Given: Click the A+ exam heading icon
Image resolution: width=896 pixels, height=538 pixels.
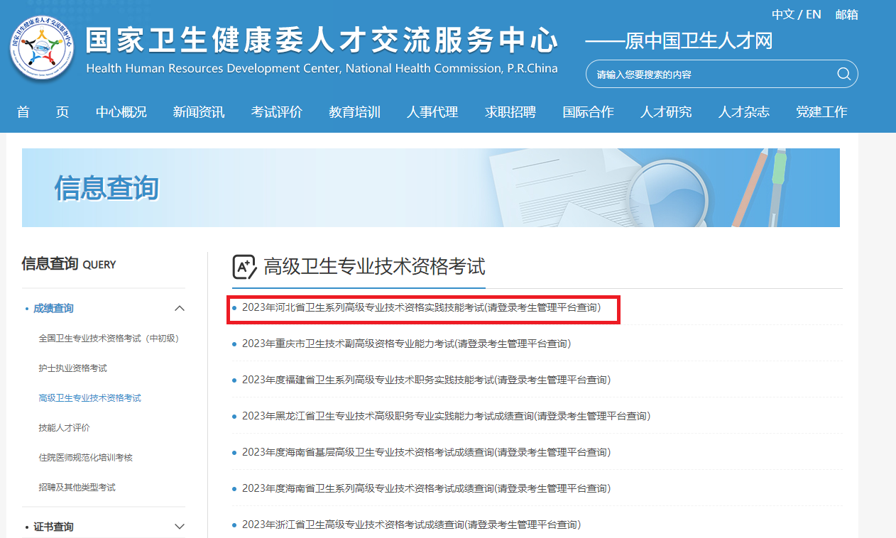Looking at the screenshot, I should [244, 267].
